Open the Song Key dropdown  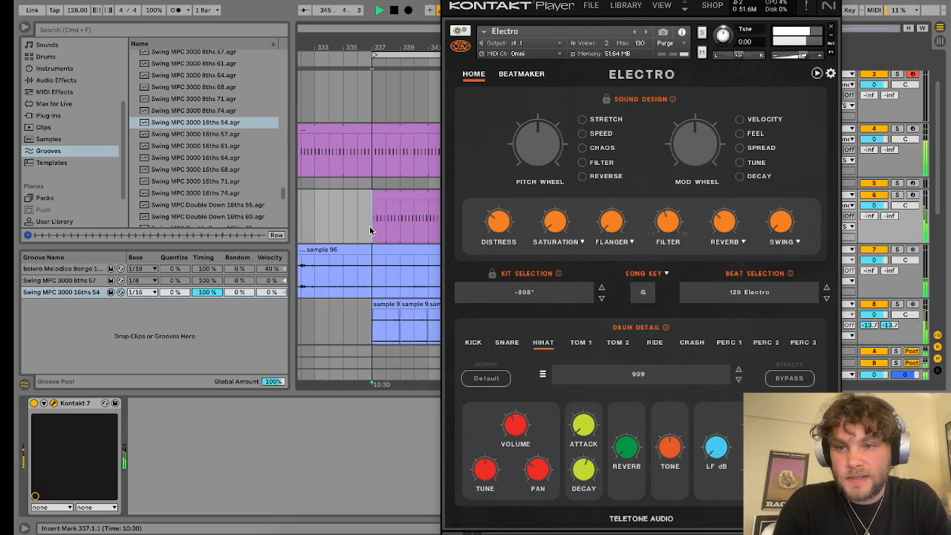pos(646,273)
